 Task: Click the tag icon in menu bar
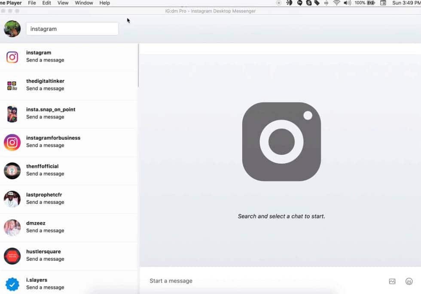pyautogui.click(x=317, y=3)
